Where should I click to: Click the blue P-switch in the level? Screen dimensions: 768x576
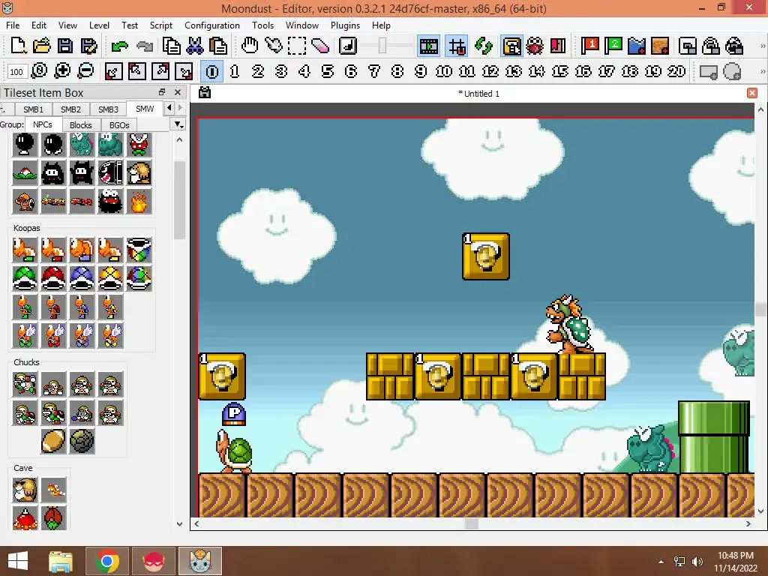[x=234, y=414]
